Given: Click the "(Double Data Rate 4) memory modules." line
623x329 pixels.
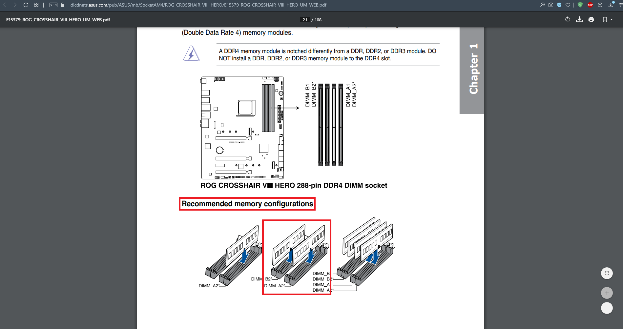Looking at the screenshot, I should [x=237, y=32].
